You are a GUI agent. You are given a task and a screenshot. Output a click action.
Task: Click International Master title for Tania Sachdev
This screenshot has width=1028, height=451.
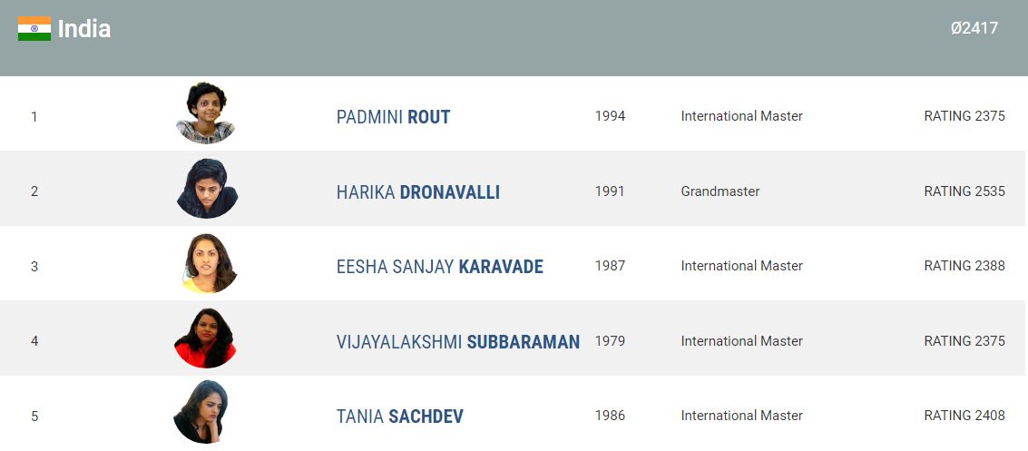tap(741, 416)
